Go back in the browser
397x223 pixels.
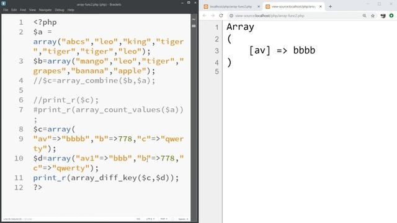click(x=205, y=15)
